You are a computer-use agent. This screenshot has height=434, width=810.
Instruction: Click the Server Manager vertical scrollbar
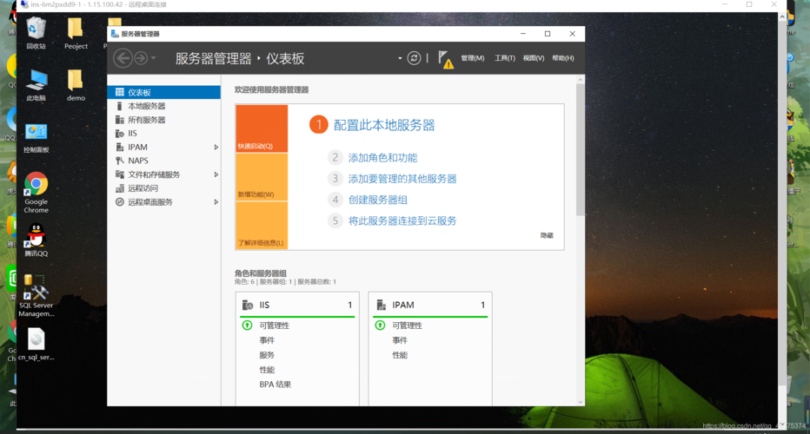coord(580,149)
